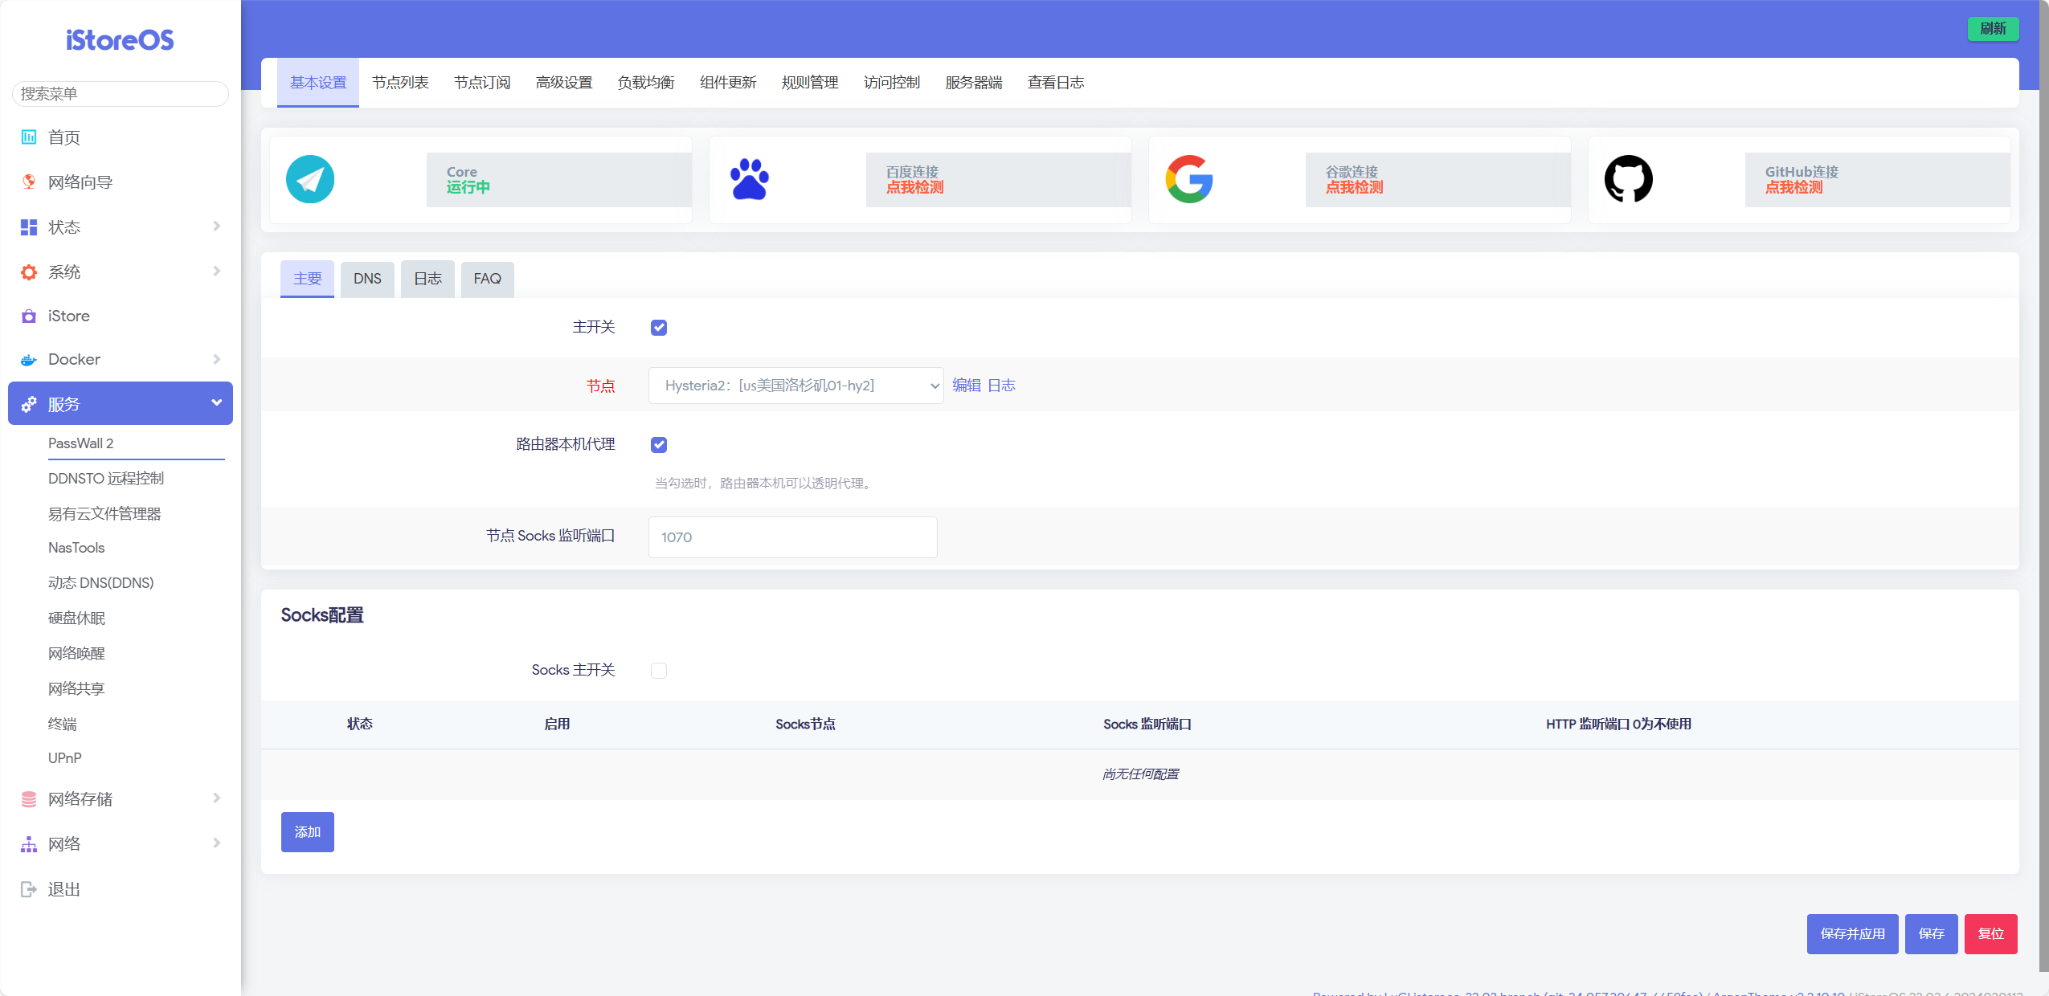Toggle the 主开关 main switch checkbox
Viewport: 2049px width, 996px height.
pyautogui.click(x=659, y=328)
